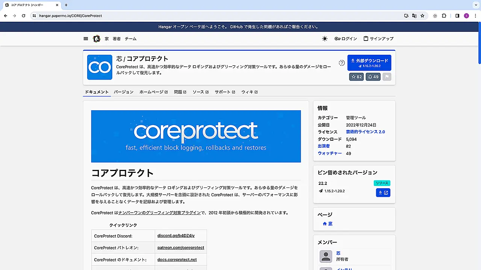Click the サインアップ button

tap(378, 39)
